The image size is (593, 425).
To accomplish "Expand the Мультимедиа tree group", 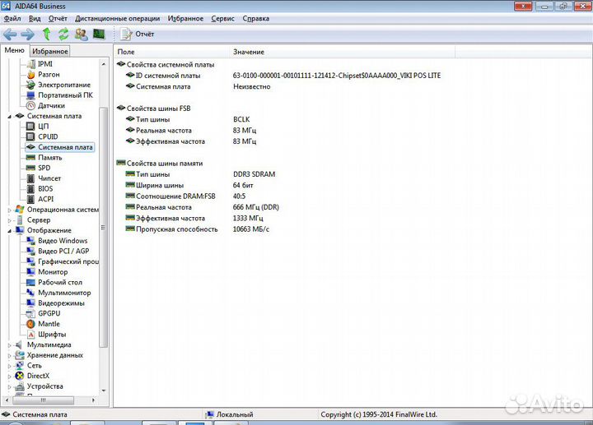I will click(9, 345).
